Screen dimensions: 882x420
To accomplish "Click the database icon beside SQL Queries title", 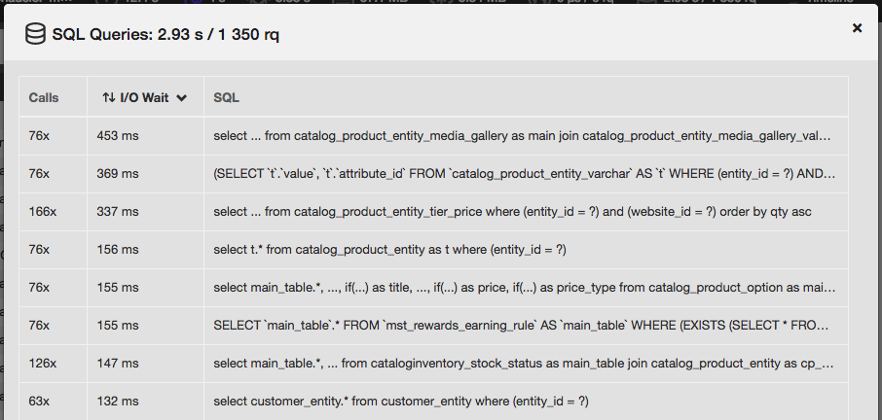I will pos(35,34).
